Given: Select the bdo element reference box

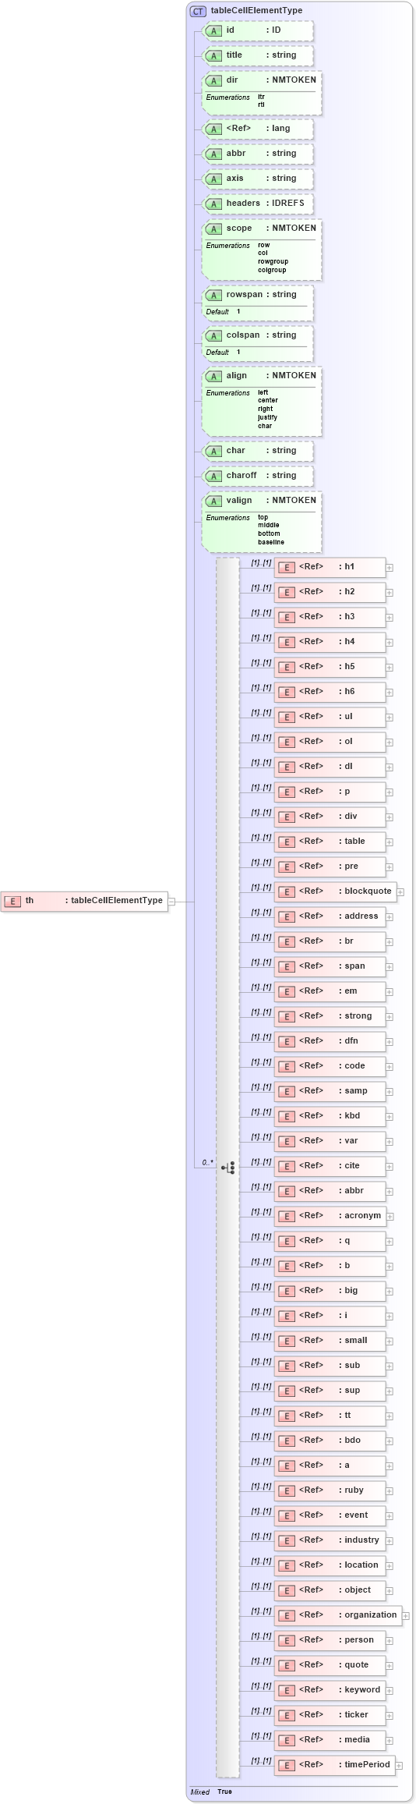Looking at the screenshot, I should [x=330, y=1441].
